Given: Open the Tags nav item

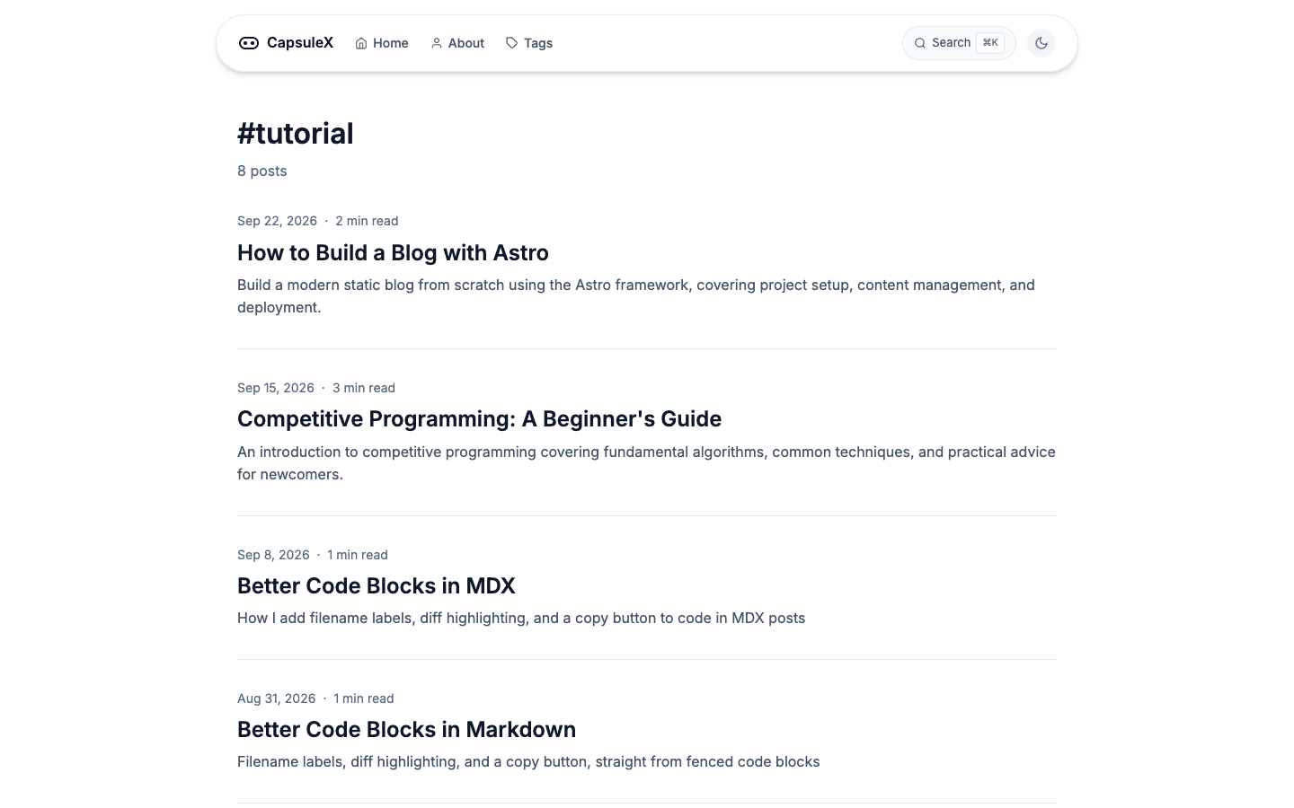Looking at the screenshot, I should (529, 43).
